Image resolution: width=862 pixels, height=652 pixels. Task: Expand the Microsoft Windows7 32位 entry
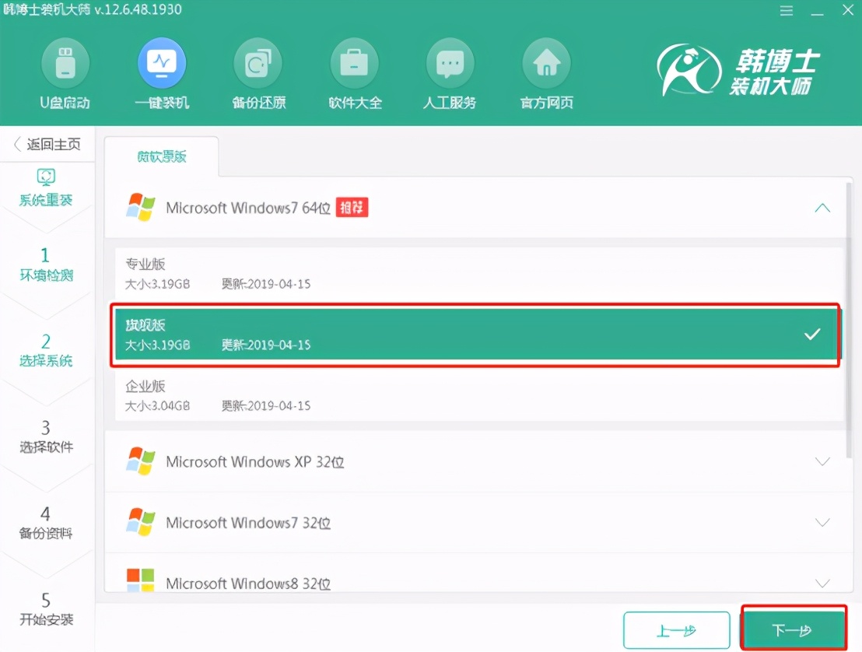(x=822, y=522)
